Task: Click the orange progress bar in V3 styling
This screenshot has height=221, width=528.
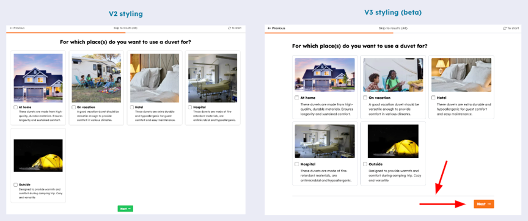Action: coord(329,33)
